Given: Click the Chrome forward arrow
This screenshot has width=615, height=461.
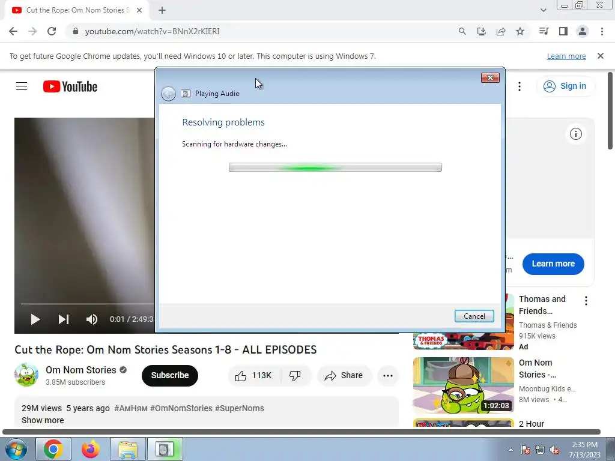Looking at the screenshot, I should coord(32,31).
